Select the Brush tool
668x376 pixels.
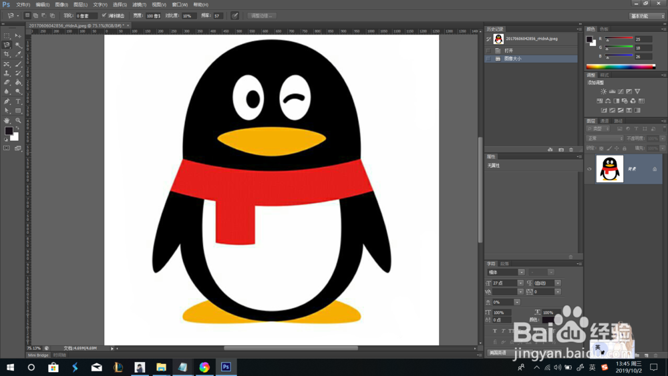(x=18, y=64)
